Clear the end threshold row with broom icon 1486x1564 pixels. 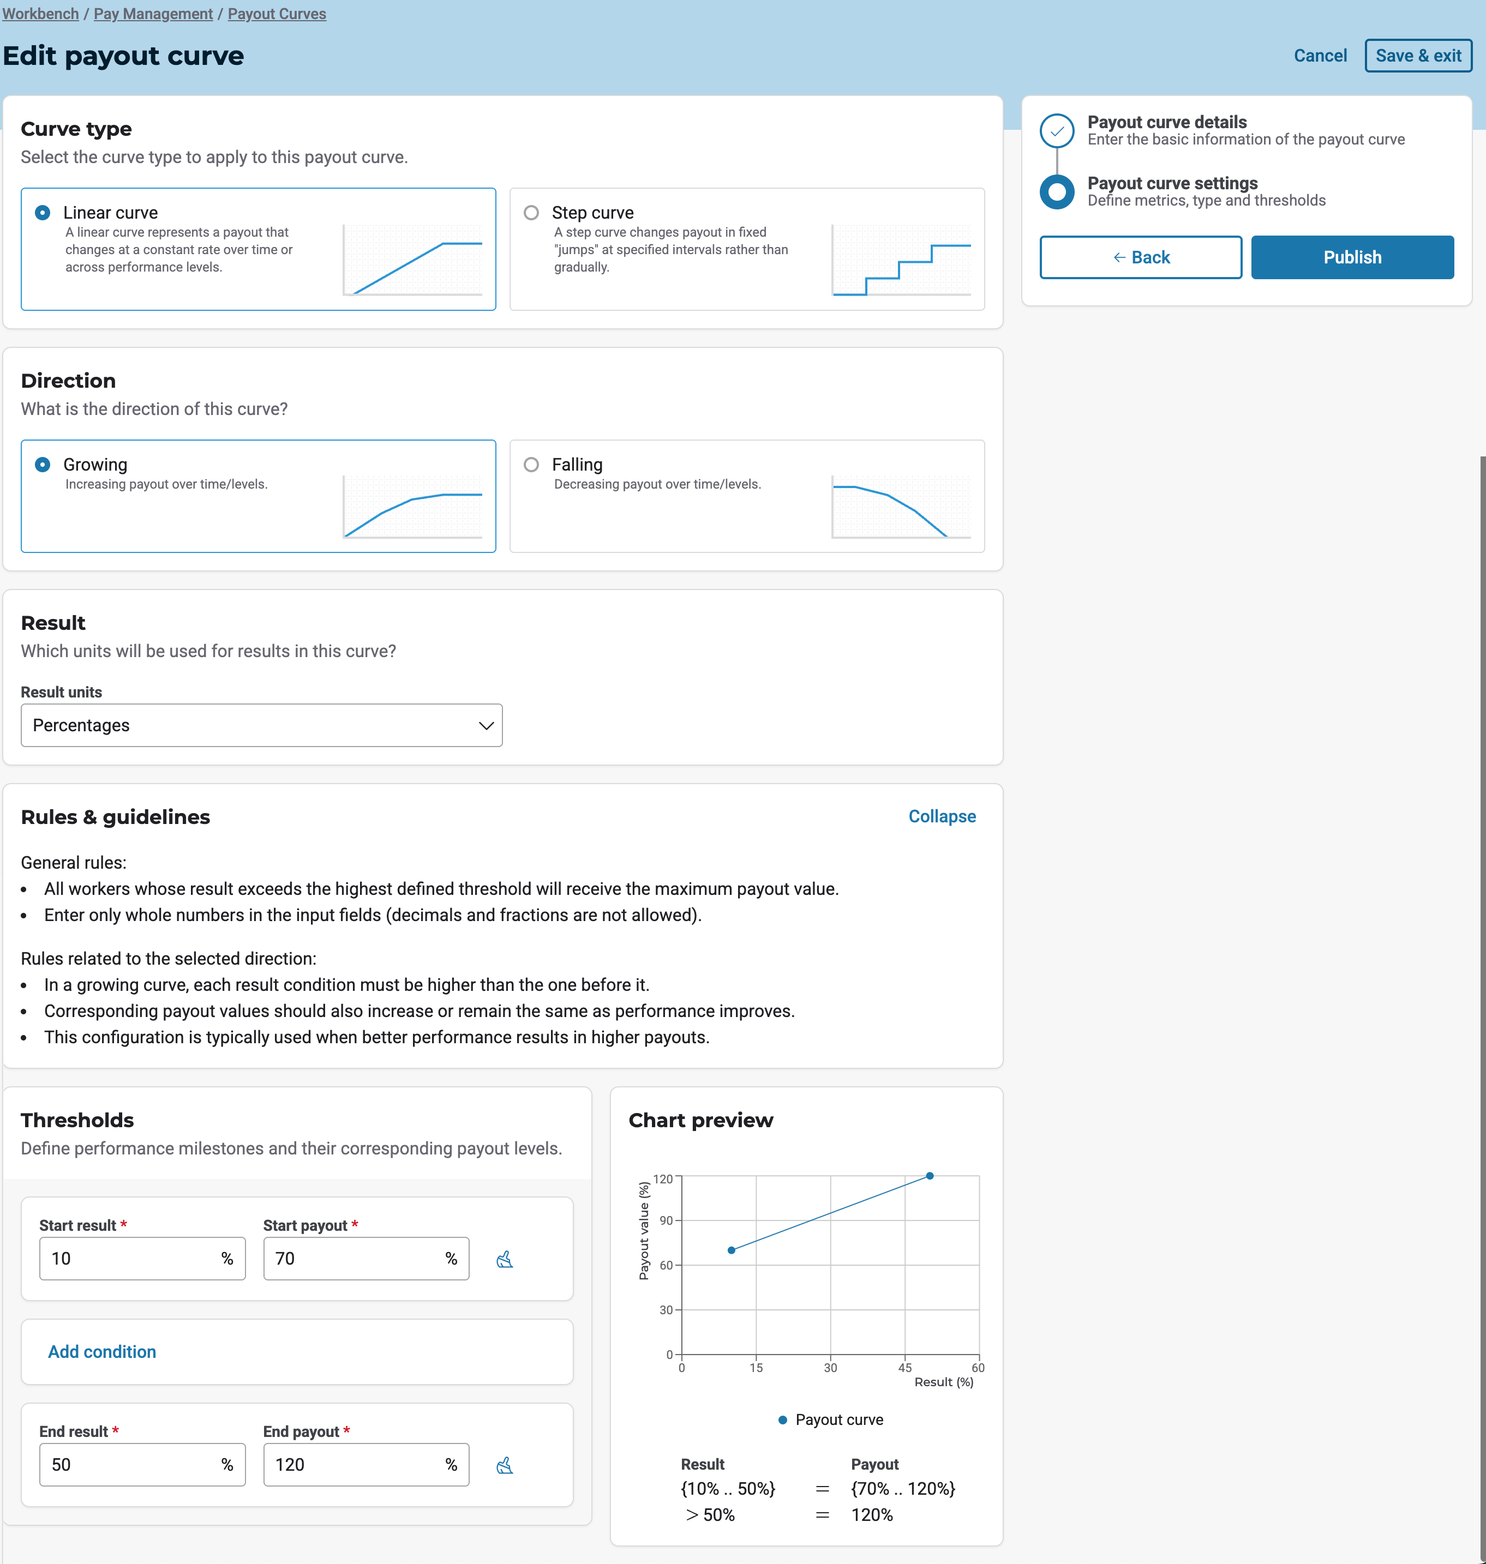pyautogui.click(x=505, y=1465)
